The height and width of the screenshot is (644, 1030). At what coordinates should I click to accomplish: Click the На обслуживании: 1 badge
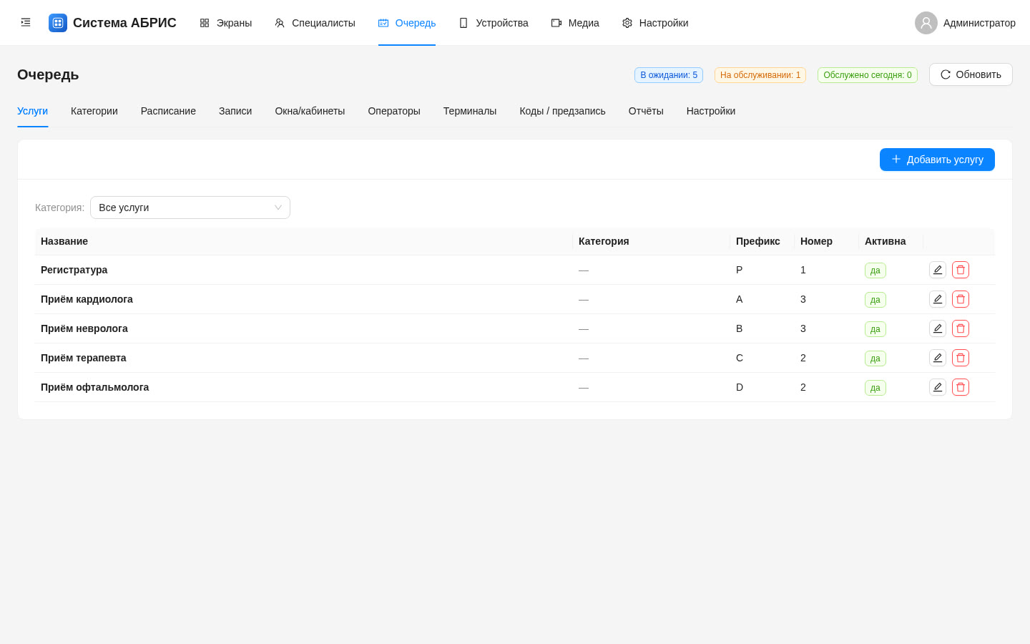[760, 75]
